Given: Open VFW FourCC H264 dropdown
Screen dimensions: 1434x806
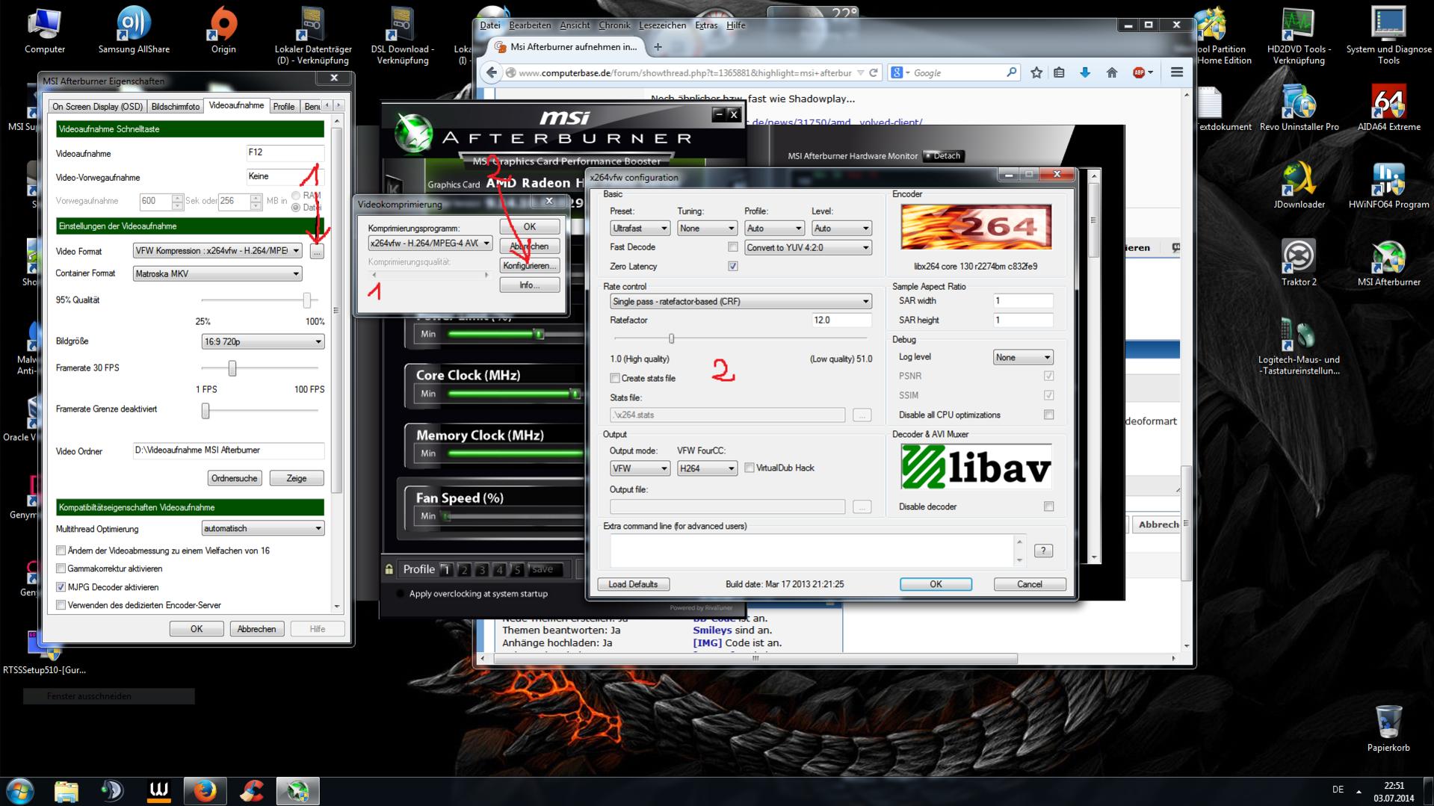Looking at the screenshot, I should tap(707, 468).
